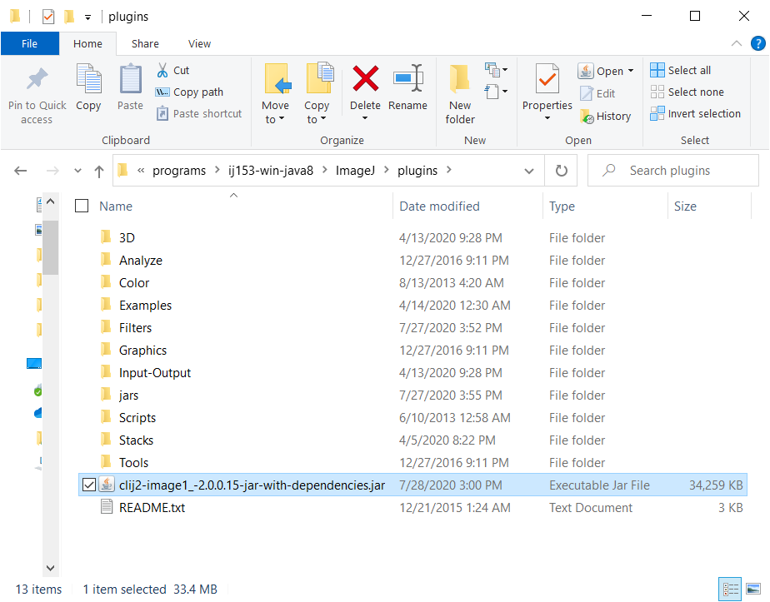The height and width of the screenshot is (602, 770).
Task: Click Select all
Action: pyautogui.click(x=680, y=70)
